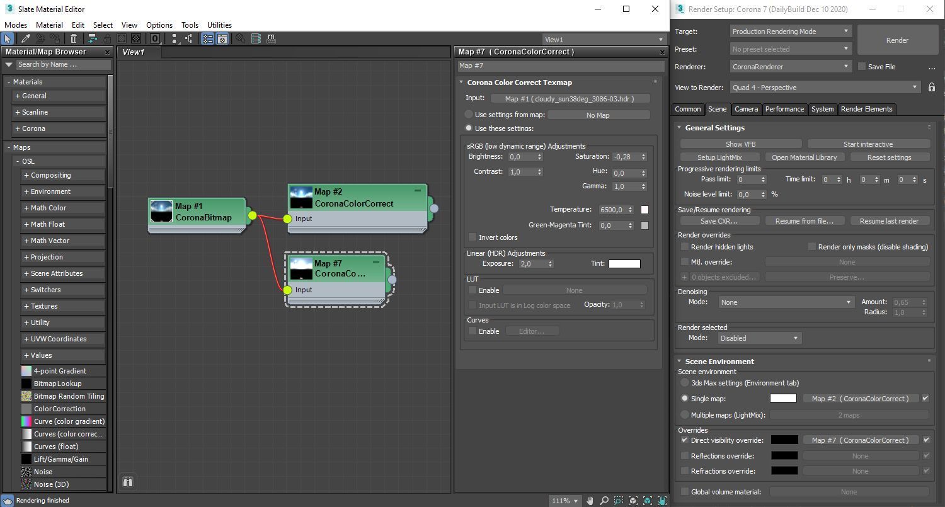This screenshot has width=945, height=507.
Task: Click the Hide Unused Nodeslots icon
Action: [108, 38]
